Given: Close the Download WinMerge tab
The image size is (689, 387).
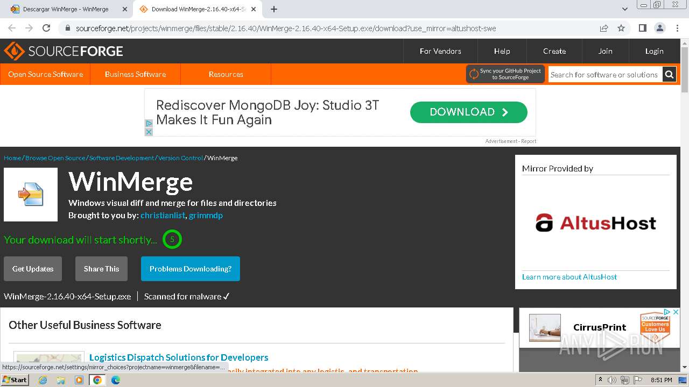Looking at the screenshot, I should 254,9.
